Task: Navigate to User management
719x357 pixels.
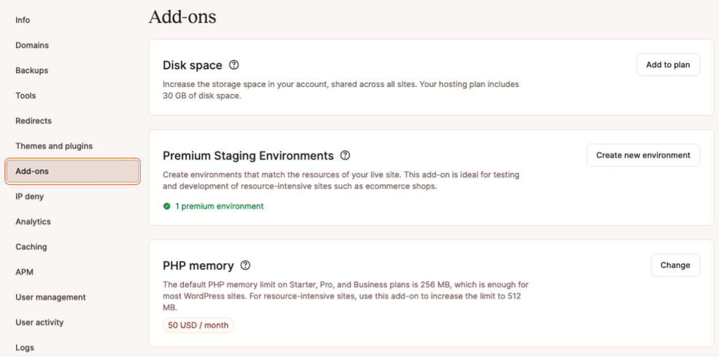Action: (x=50, y=297)
